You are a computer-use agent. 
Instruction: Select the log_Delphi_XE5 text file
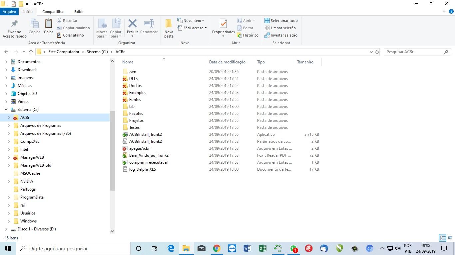[143, 169]
